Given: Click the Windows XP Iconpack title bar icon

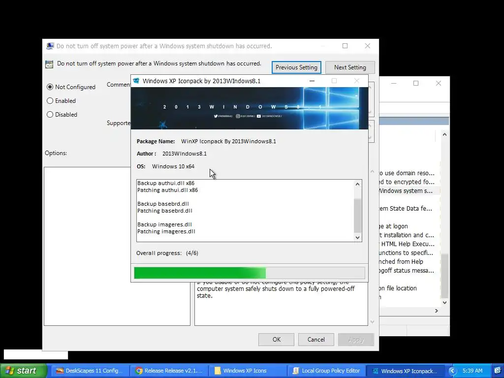Looking at the screenshot, I should pyautogui.click(x=136, y=81).
